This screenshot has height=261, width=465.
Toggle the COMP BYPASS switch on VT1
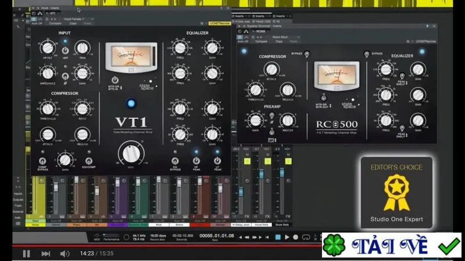[x=42, y=161]
